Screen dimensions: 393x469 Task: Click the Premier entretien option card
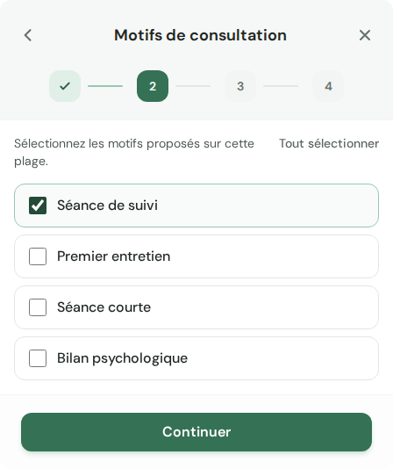pos(196,256)
